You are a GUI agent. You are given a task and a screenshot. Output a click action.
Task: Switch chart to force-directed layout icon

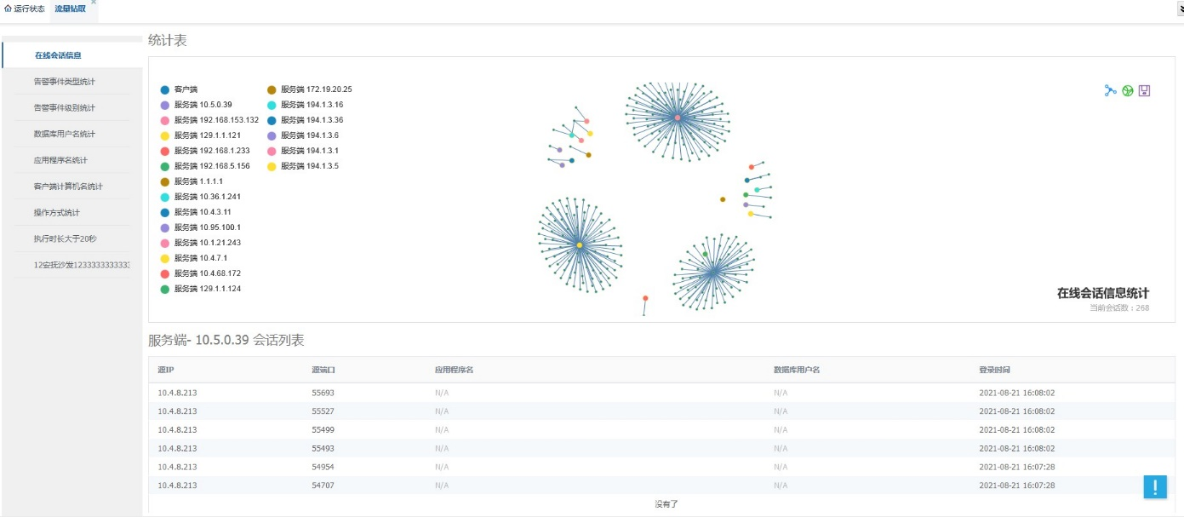(1110, 90)
